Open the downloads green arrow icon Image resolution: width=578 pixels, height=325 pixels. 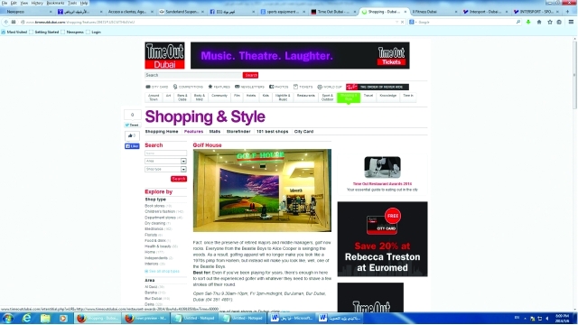point(528,22)
